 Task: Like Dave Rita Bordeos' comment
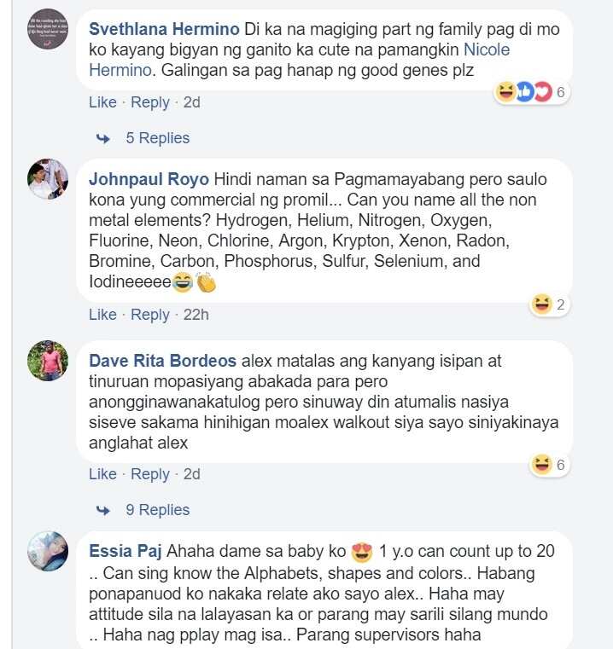point(102,474)
